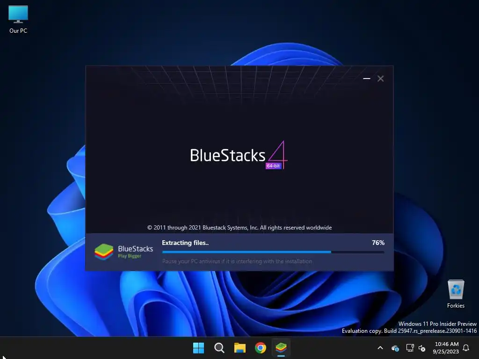This screenshot has width=479, height=359.
Task: Click the installer progress bar
Action: click(x=273, y=252)
